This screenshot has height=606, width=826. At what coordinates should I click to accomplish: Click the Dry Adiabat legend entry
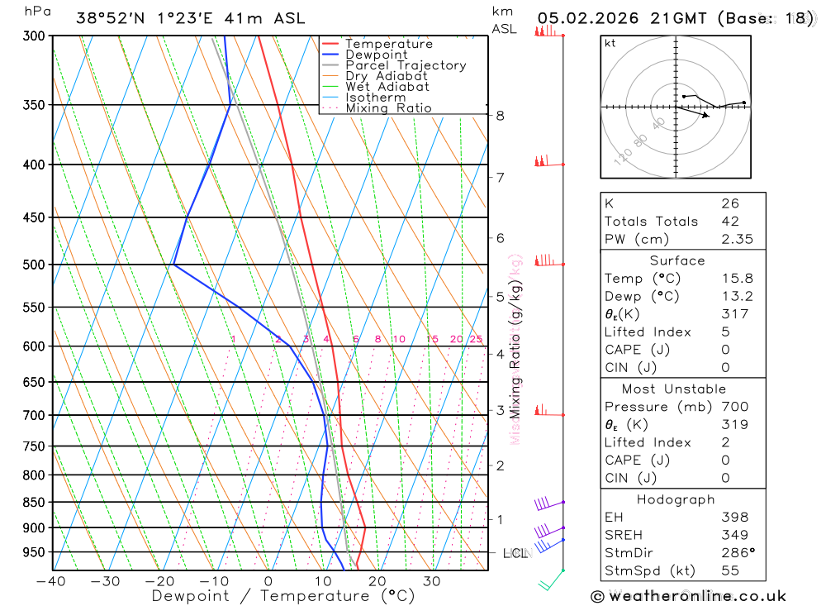coord(374,76)
